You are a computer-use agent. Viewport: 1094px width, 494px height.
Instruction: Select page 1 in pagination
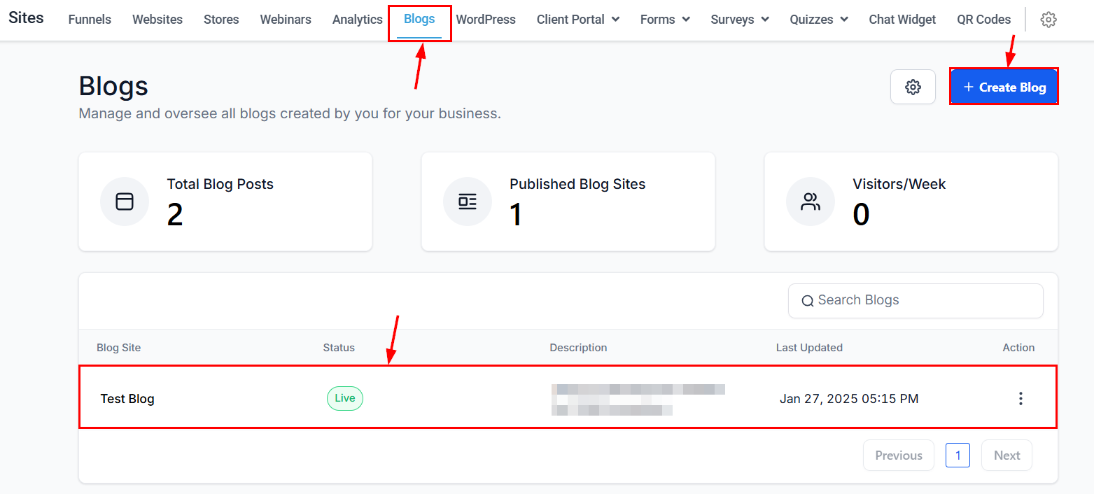click(958, 456)
